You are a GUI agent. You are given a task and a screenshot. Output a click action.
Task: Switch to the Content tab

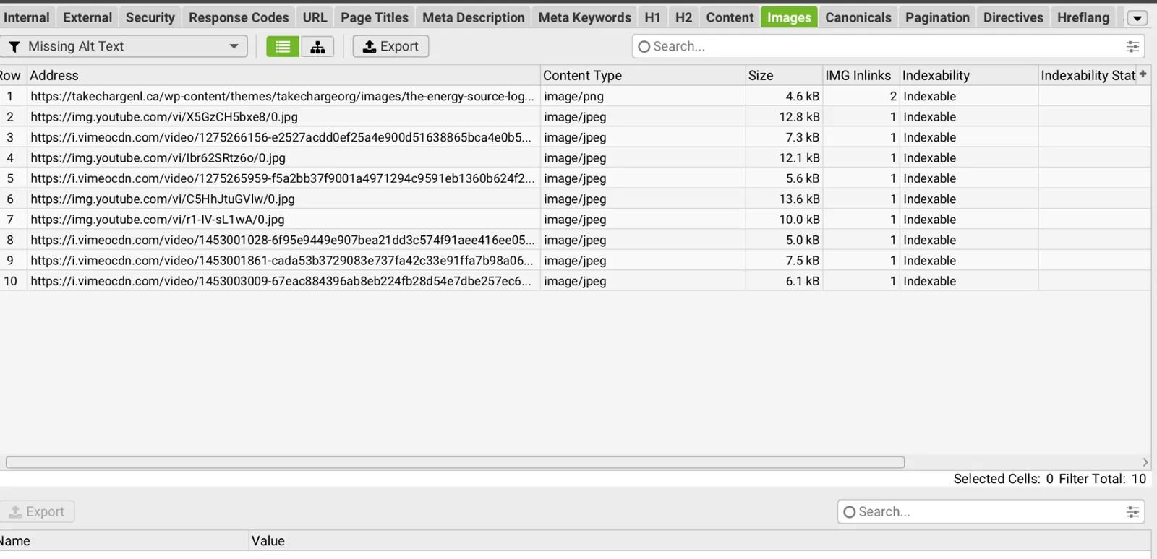click(730, 17)
